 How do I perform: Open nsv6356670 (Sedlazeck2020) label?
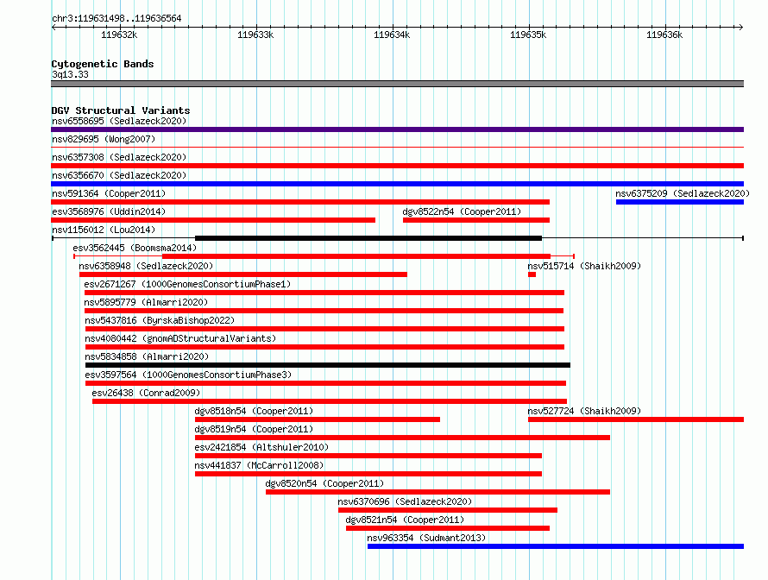point(119,175)
